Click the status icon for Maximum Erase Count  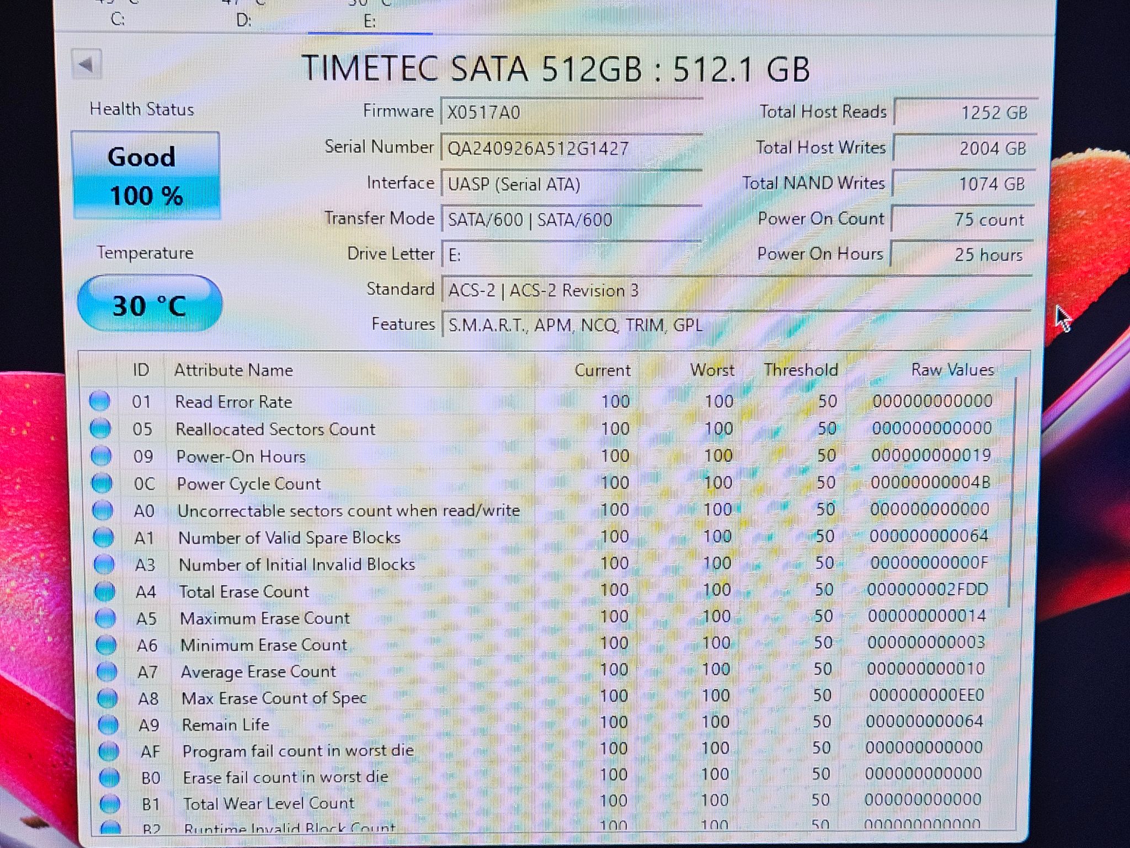coord(105,618)
